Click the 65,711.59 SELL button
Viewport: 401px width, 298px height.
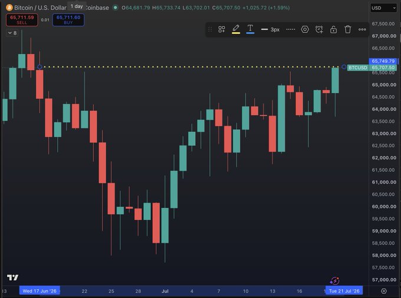pos(22,20)
